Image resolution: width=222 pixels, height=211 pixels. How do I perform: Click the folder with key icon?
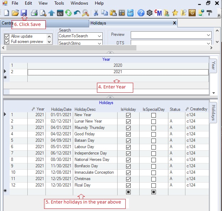tap(184, 13)
